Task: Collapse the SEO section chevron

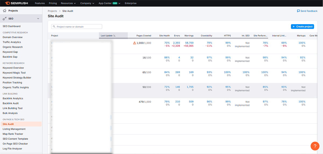Action: tap(38, 19)
